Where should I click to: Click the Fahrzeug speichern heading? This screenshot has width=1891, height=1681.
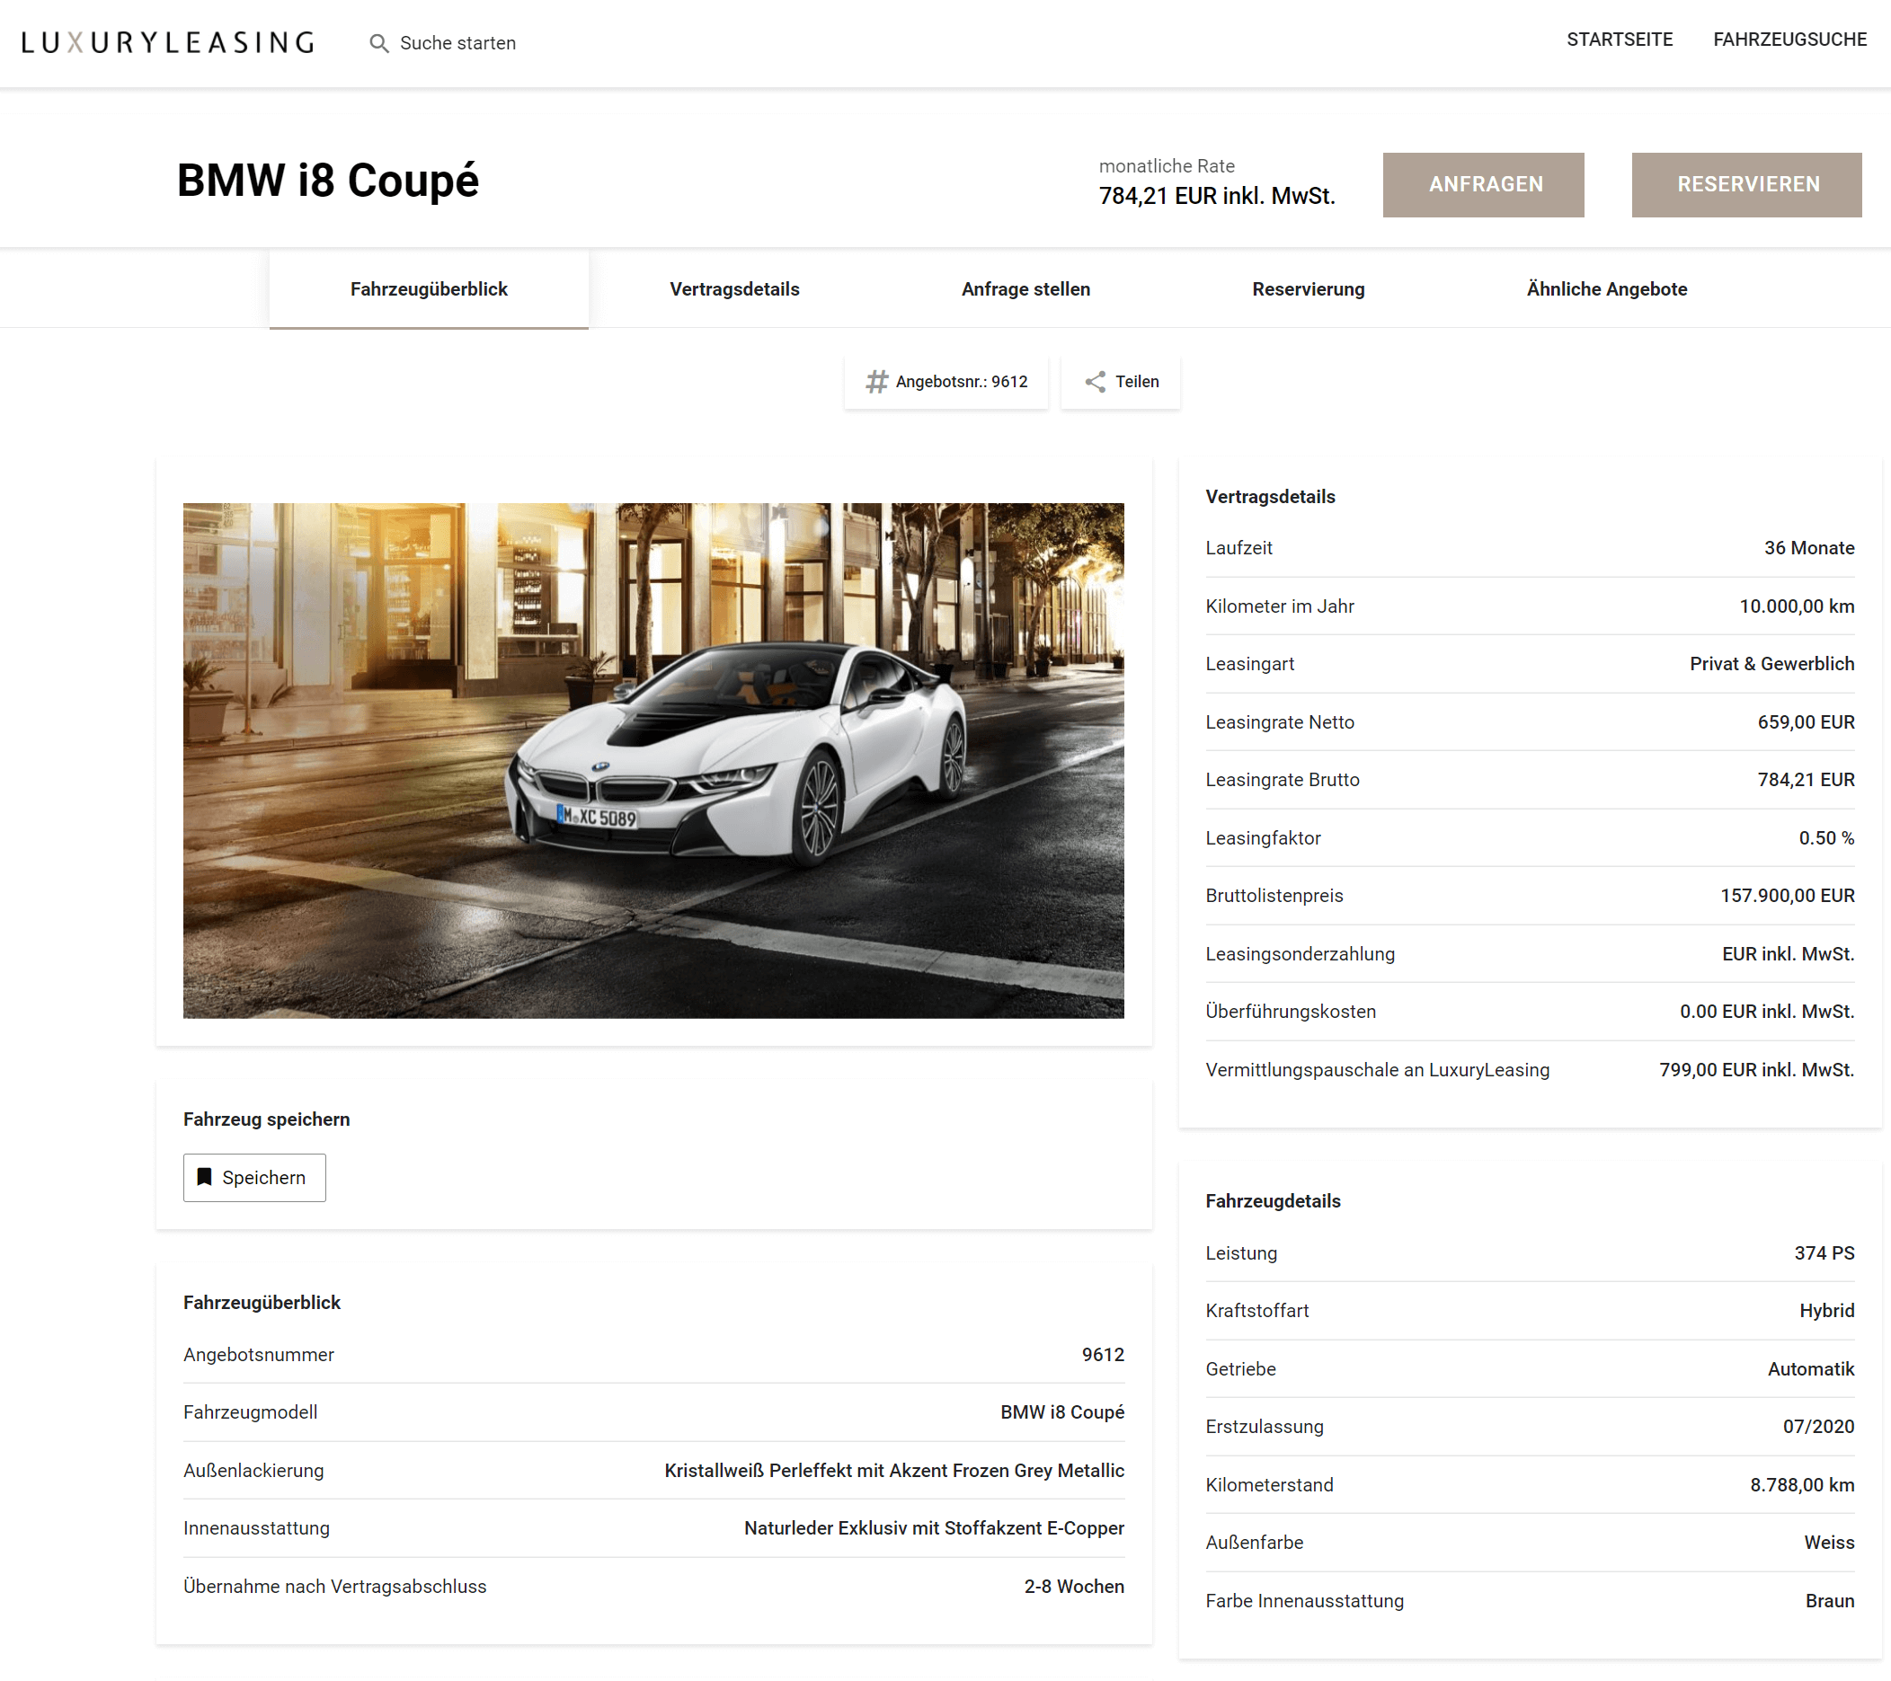coord(266,1119)
